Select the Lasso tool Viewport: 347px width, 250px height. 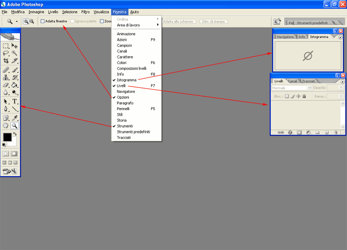tap(6, 53)
